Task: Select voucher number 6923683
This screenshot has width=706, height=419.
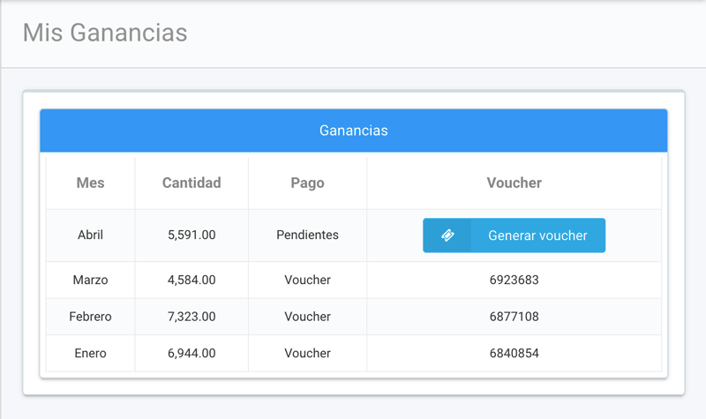Action: pyautogui.click(x=514, y=280)
